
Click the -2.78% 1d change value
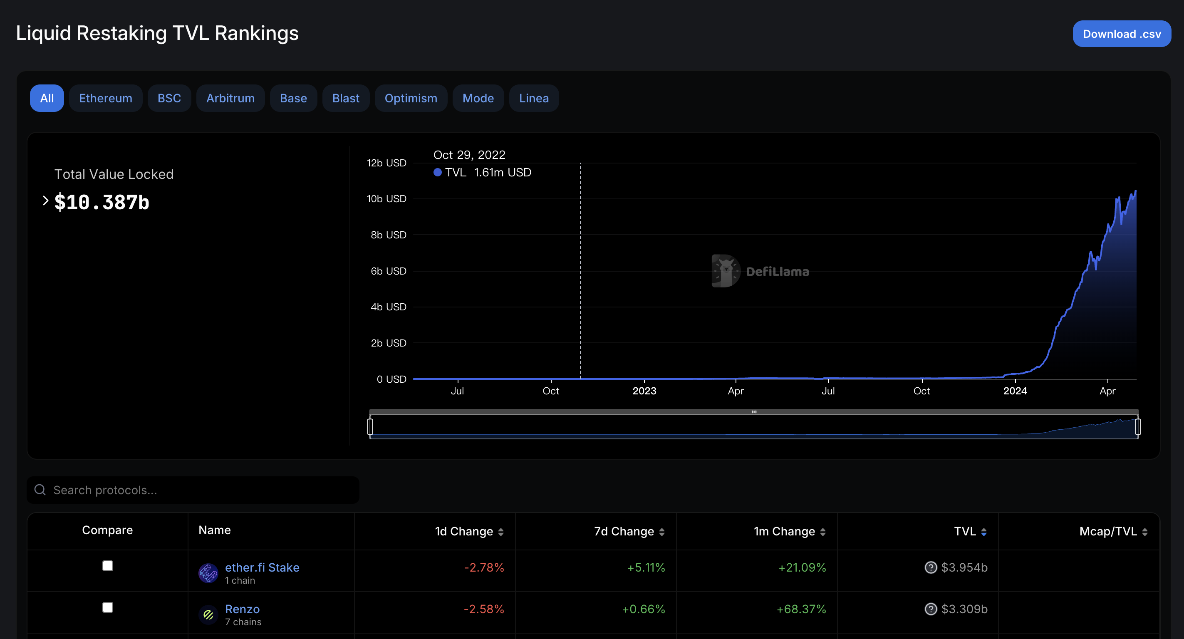(x=484, y=568)
